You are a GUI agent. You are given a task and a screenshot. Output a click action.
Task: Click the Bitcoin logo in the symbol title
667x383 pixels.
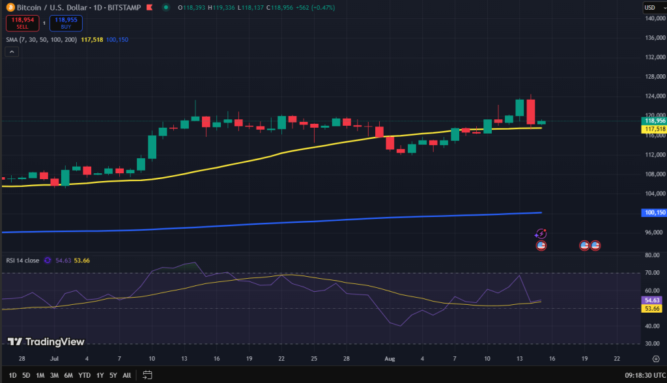(x=10, y=7)
